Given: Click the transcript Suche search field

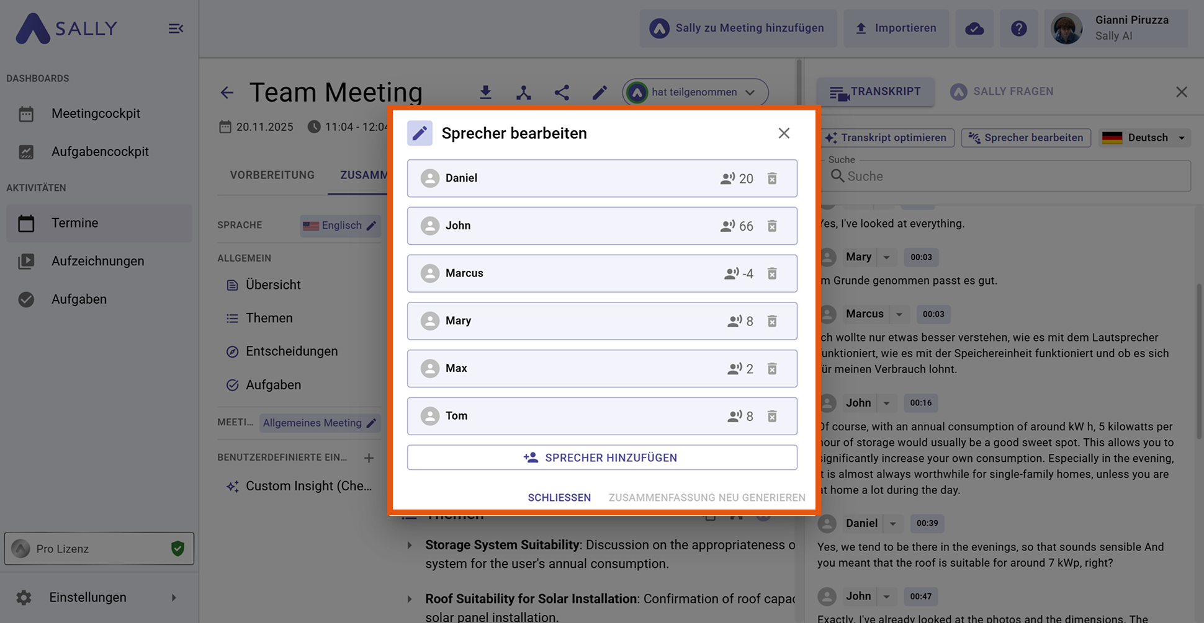Looking at the screenshot, I should (1012, 176).
